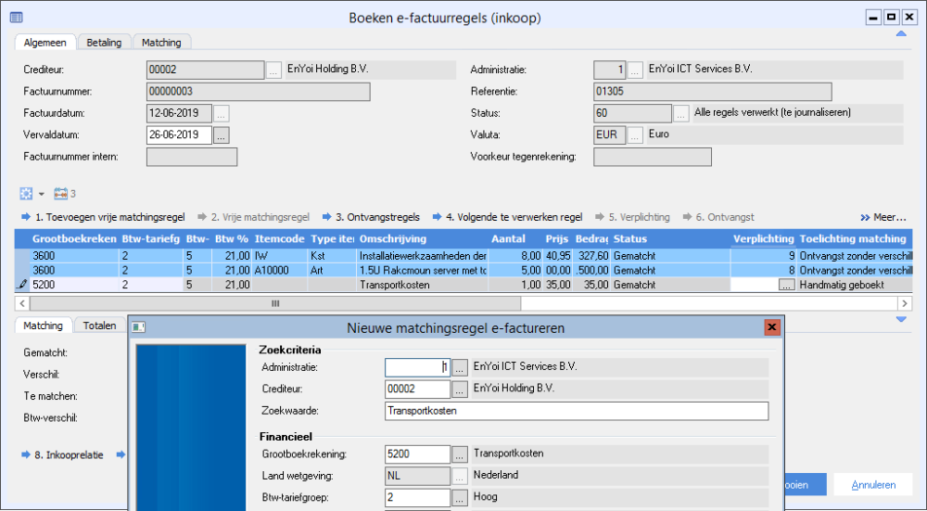The image size is (927, 511).
Task: Click 1. Toevoegen vrije matchingsregel action
Action: click(x=104, y=217)
